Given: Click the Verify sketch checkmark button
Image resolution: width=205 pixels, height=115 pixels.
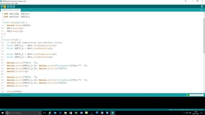Looking at the screenshot, I should 2,6.
